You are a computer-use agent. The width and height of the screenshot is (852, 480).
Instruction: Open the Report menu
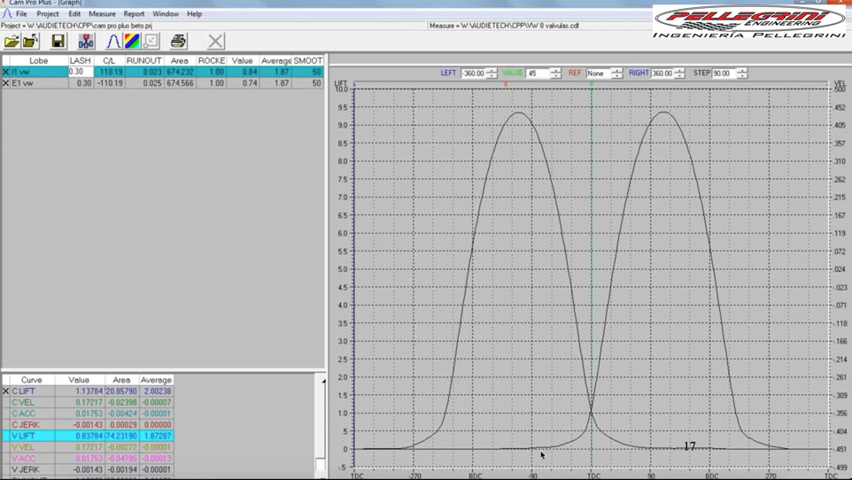tap(134, 14)
